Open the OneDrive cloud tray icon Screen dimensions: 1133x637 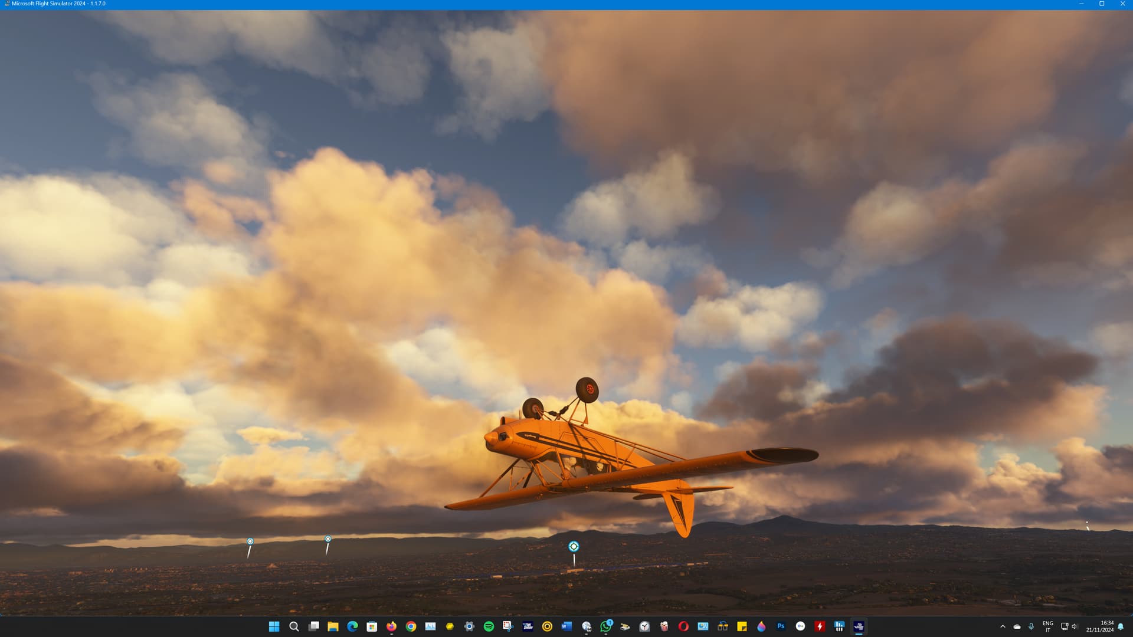click(1017, 626)
